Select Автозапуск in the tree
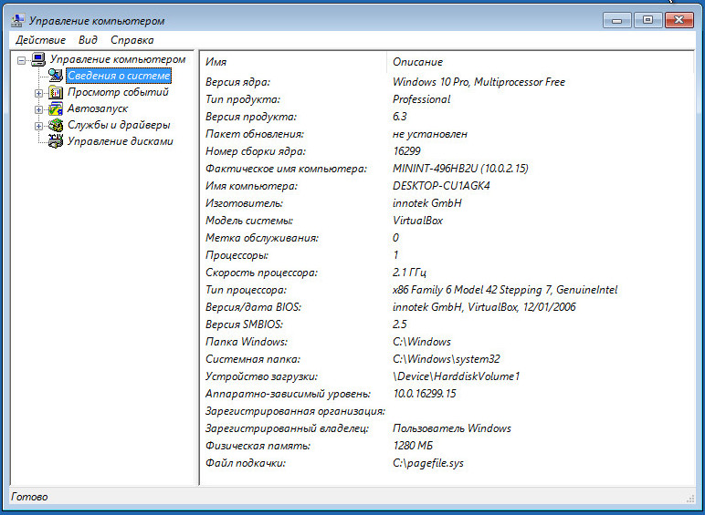 pos(98,108)
